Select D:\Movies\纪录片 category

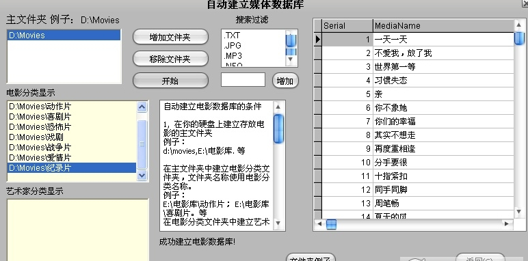coord(72,167)
